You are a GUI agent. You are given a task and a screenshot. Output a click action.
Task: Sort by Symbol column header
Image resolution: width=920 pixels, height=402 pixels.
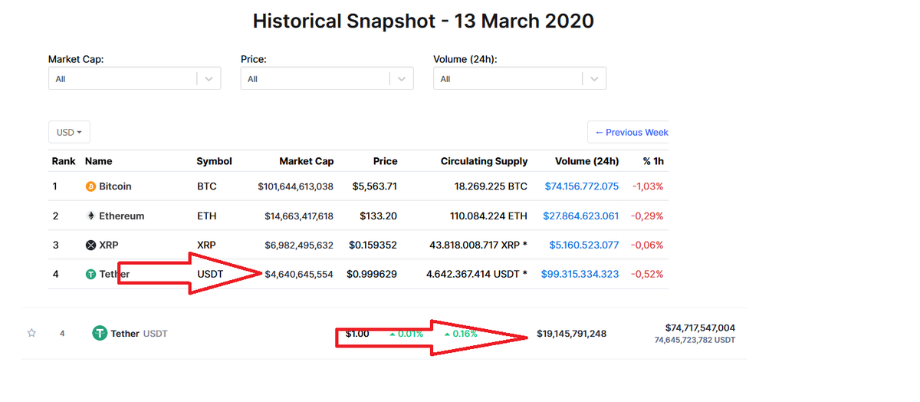(x=215, y=161)
